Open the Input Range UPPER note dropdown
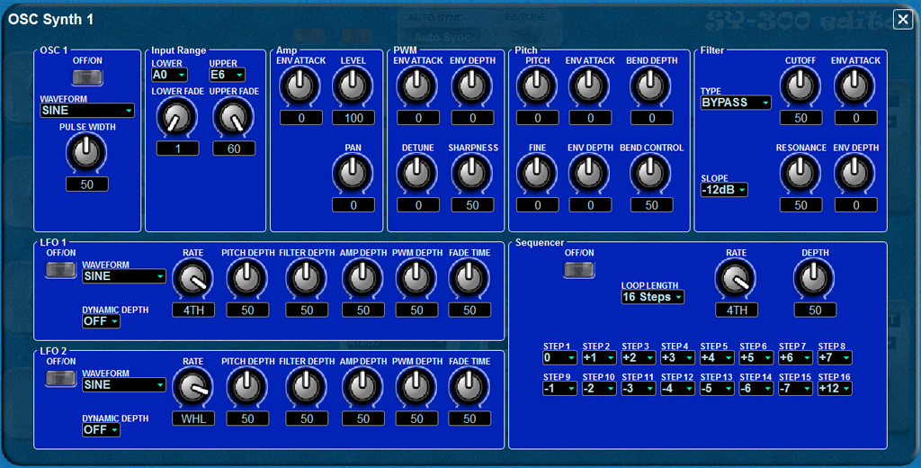 227,75
